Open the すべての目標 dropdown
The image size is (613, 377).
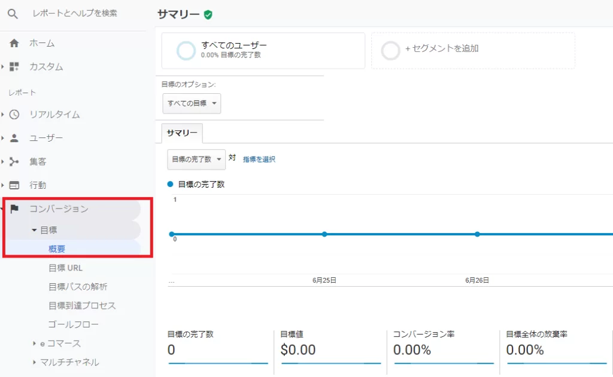click(x=192, y=103)
